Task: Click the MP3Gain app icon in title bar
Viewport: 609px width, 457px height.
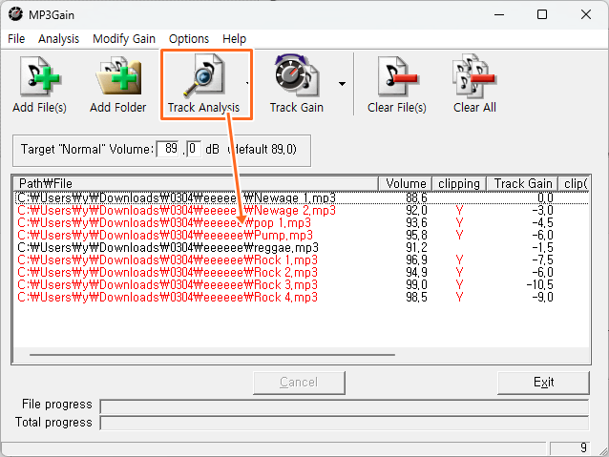Action: 15,14
